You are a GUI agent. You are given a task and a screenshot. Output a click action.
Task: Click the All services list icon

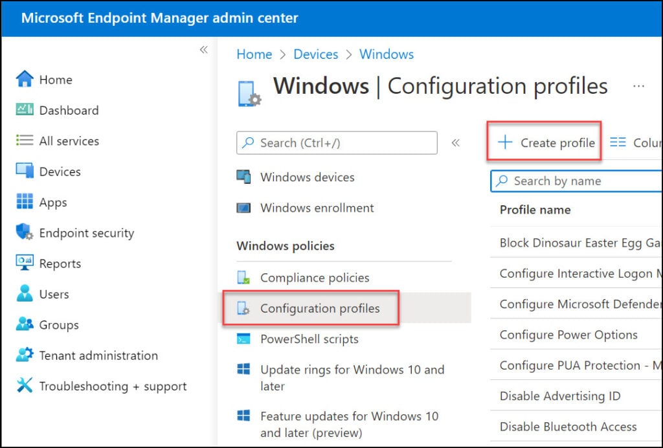point(25,140)
